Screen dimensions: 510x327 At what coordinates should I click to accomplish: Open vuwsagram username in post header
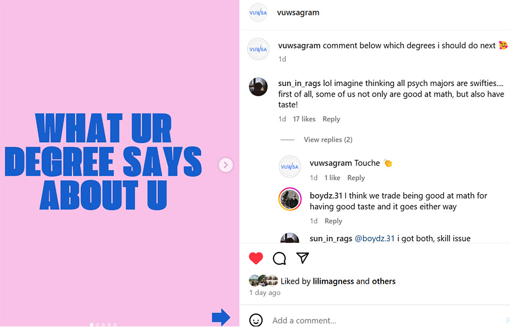point(298,13)
